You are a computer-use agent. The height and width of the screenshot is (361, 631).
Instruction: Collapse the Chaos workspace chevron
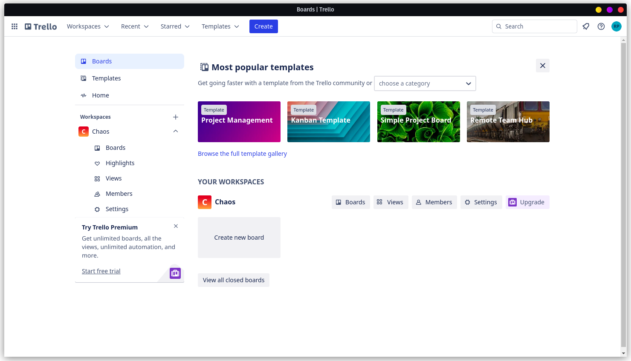click(176, 131)
